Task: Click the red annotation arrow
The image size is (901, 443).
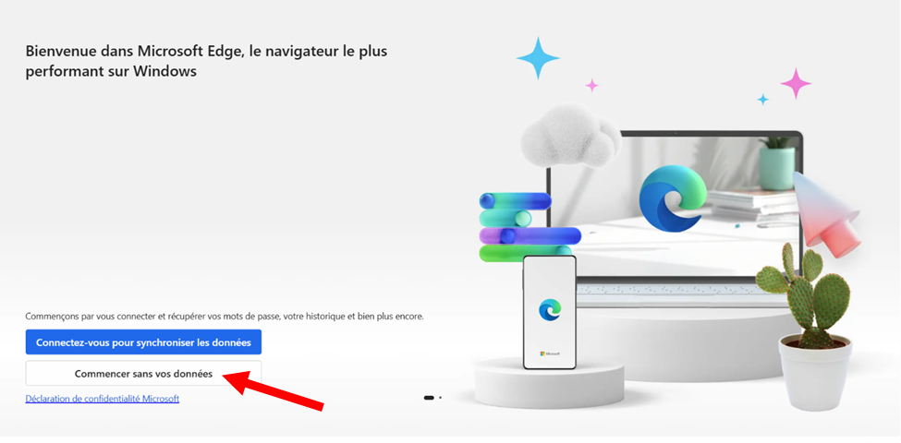Action: [273, 390]
